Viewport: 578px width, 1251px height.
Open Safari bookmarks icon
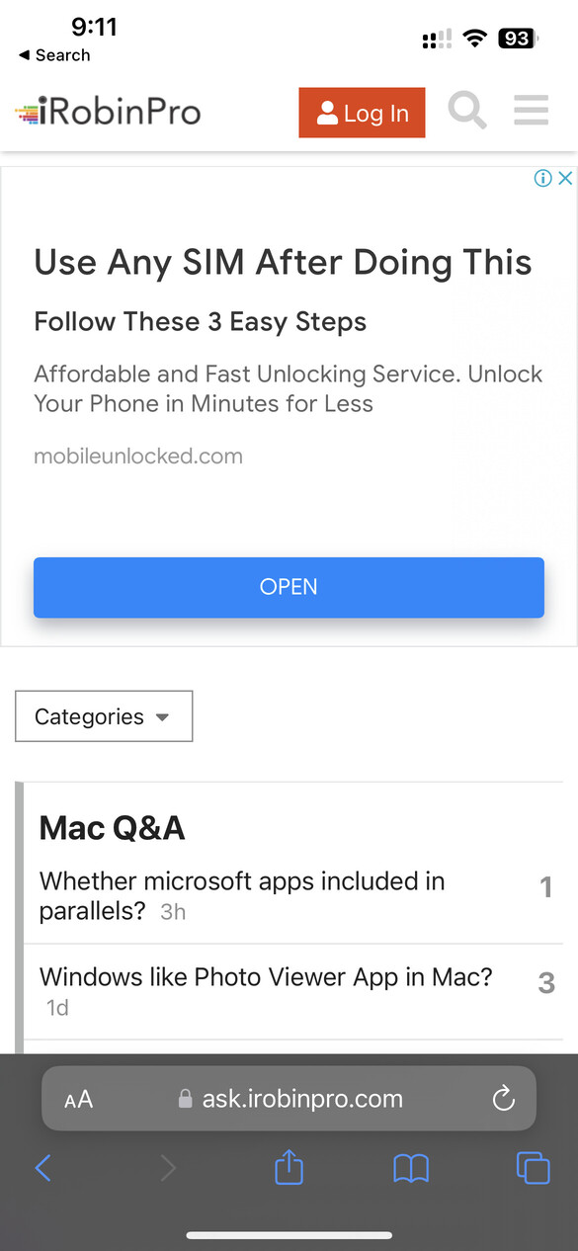[411, 1169]
